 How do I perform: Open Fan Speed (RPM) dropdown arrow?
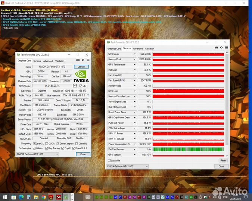(x=135, y=80)
